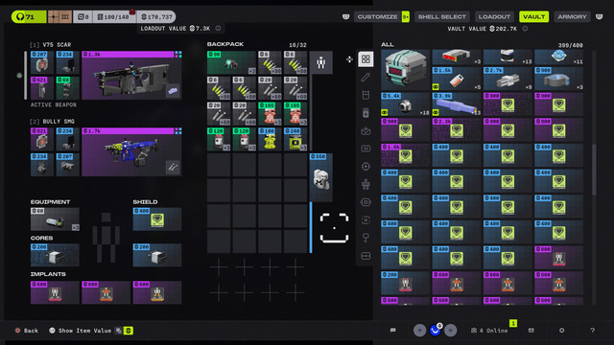This screenshot has height=345, width=614.
Task: Select the orange implant in Implants row
Action: pos(106,292)
